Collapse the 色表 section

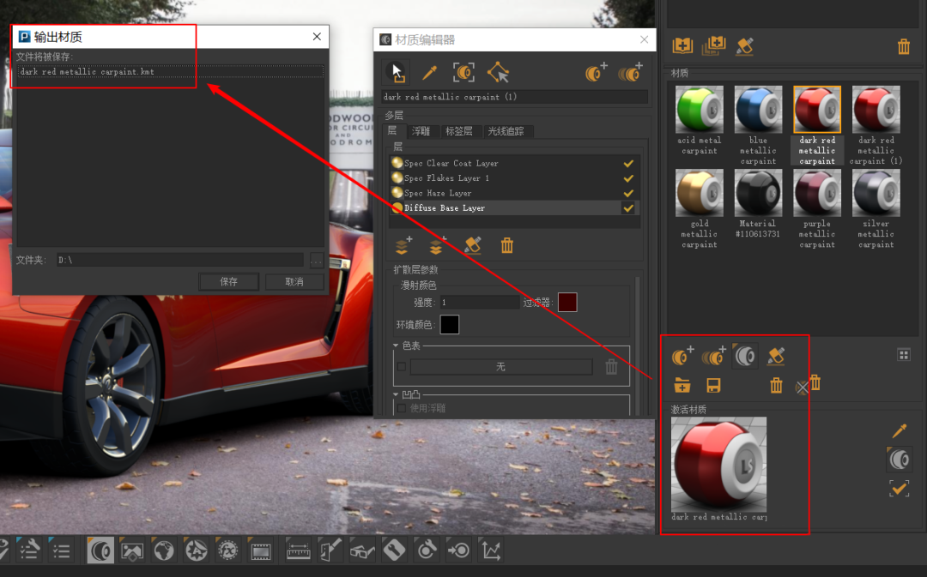397,346
